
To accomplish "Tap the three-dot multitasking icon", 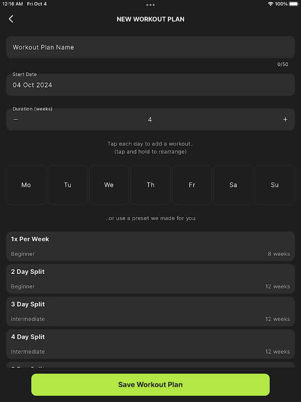I will [x=150, y=5].
